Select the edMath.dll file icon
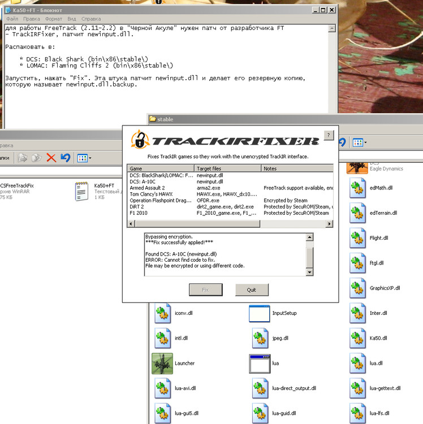Screen dimensions: 423x424 click(357, 188)
